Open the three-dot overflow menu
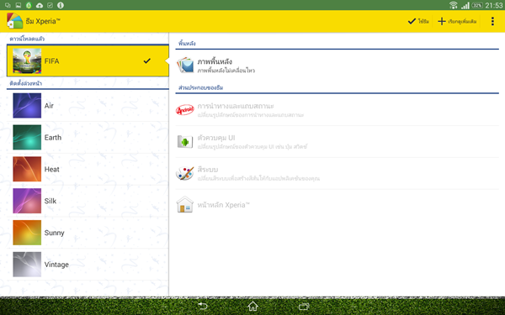 pos(492,21)
